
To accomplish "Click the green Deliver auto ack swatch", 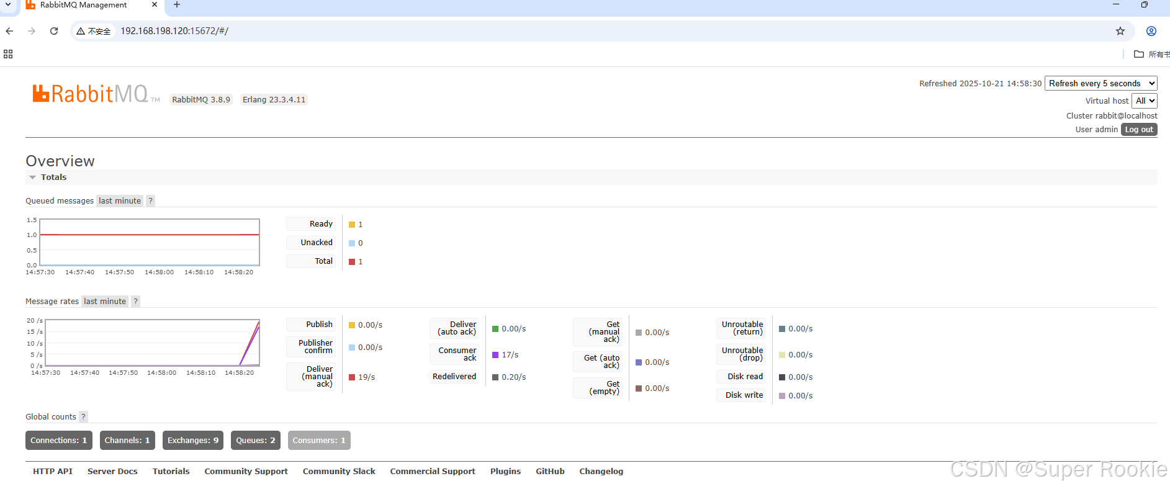I will 495,329.
